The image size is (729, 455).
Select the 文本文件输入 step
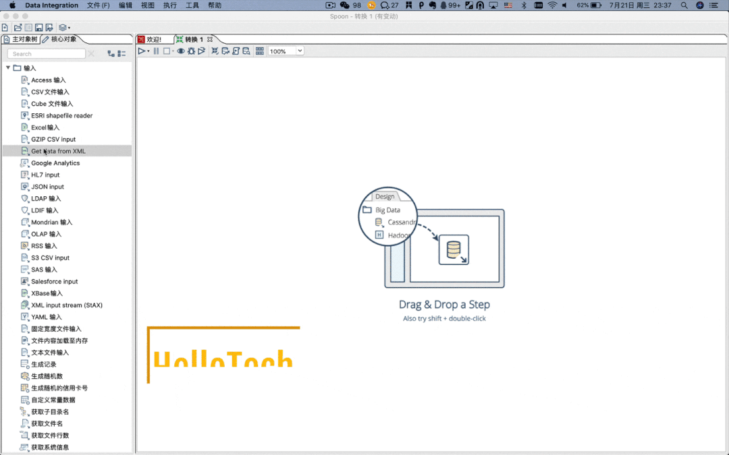click(x=50, y=353)
